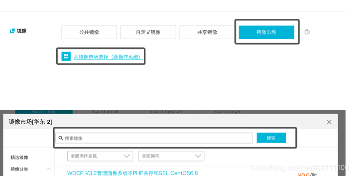Select the ecs.n1.large instance type

coord(227,111)
